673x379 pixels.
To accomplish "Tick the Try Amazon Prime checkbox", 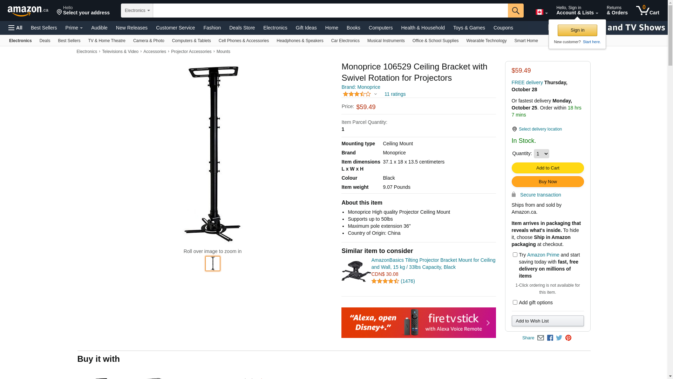I will [x=515, y=255].
